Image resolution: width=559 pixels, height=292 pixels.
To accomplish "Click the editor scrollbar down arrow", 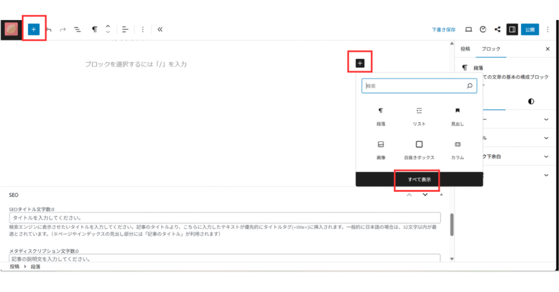I will 451,259.
